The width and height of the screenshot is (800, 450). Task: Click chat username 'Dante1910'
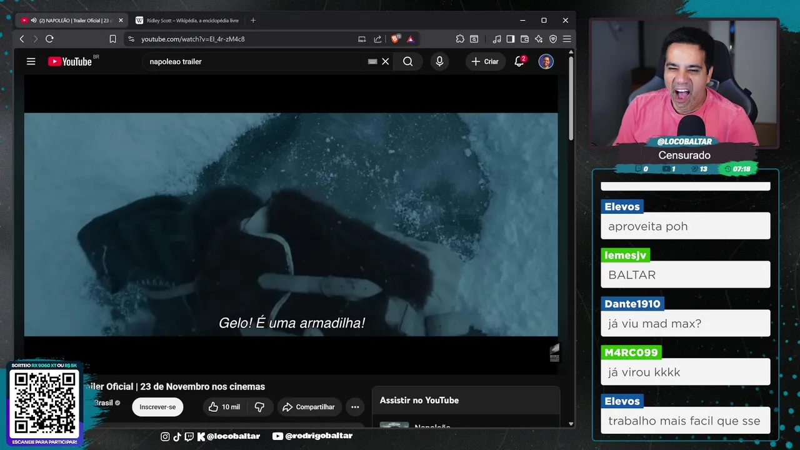632,304
